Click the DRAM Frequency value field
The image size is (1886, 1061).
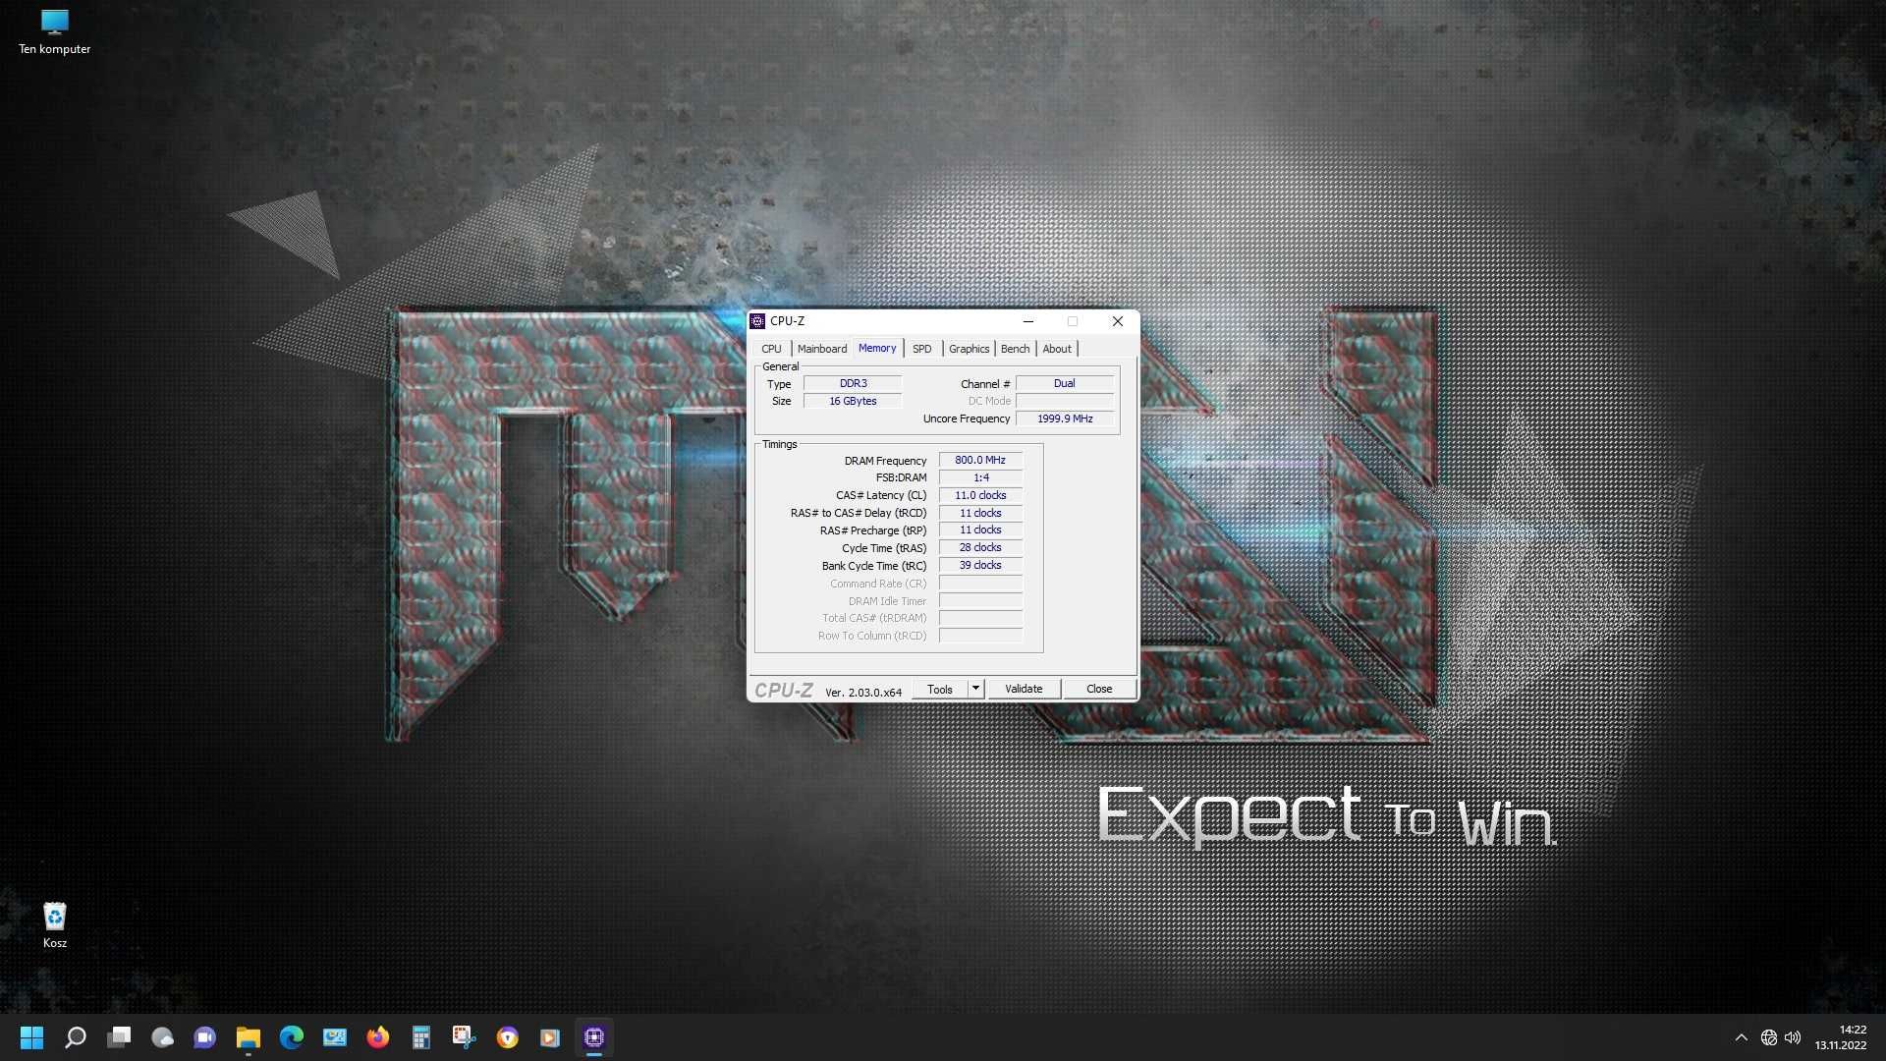point(979,459)
